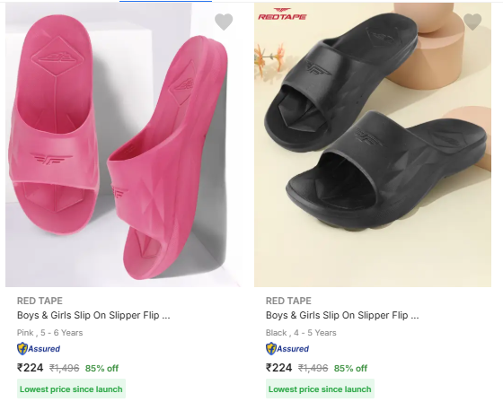Click 85% off label on pink slippers
Image resolution: width=503 pixels, height=402 pixels.
(x=101, y=368)
